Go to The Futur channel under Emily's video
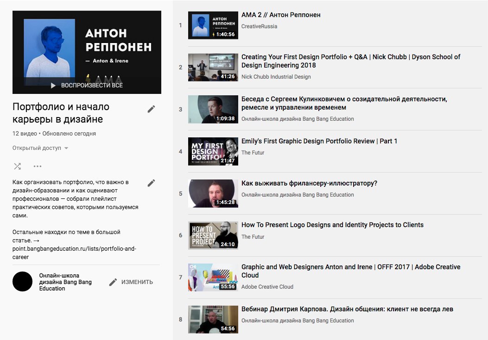488x340 pixels. 253,153
